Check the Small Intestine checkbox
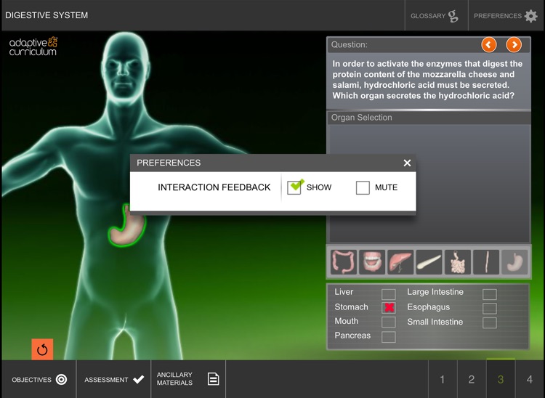The width and height of the screenshot is (545, 398). pyautogui.click(x=489, y=322)
